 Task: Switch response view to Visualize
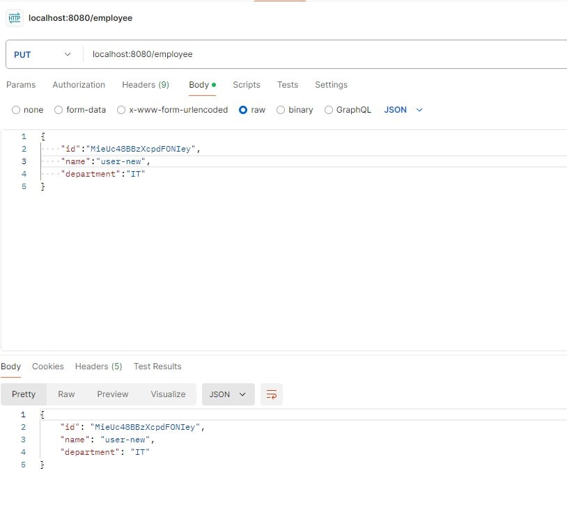click(168, 394)
